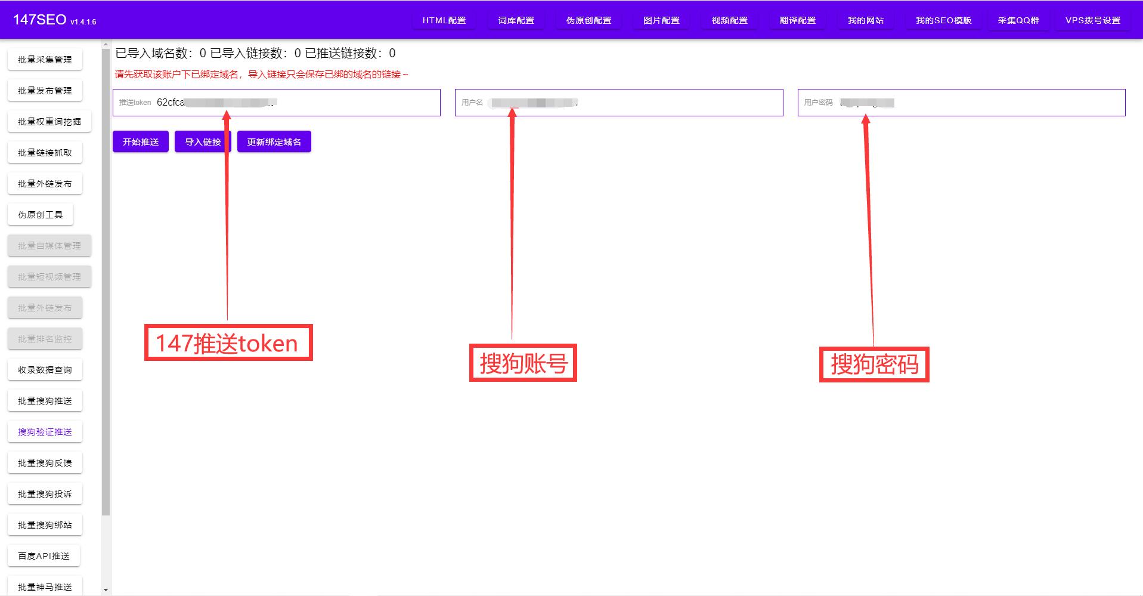1143x596 pixels.
Task: Focus the 推送token input field
Action: (x=277, y=103)
